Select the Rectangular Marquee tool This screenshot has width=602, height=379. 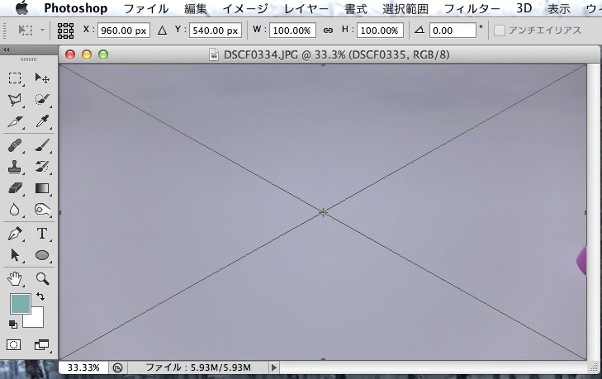[x=15, y=78]
